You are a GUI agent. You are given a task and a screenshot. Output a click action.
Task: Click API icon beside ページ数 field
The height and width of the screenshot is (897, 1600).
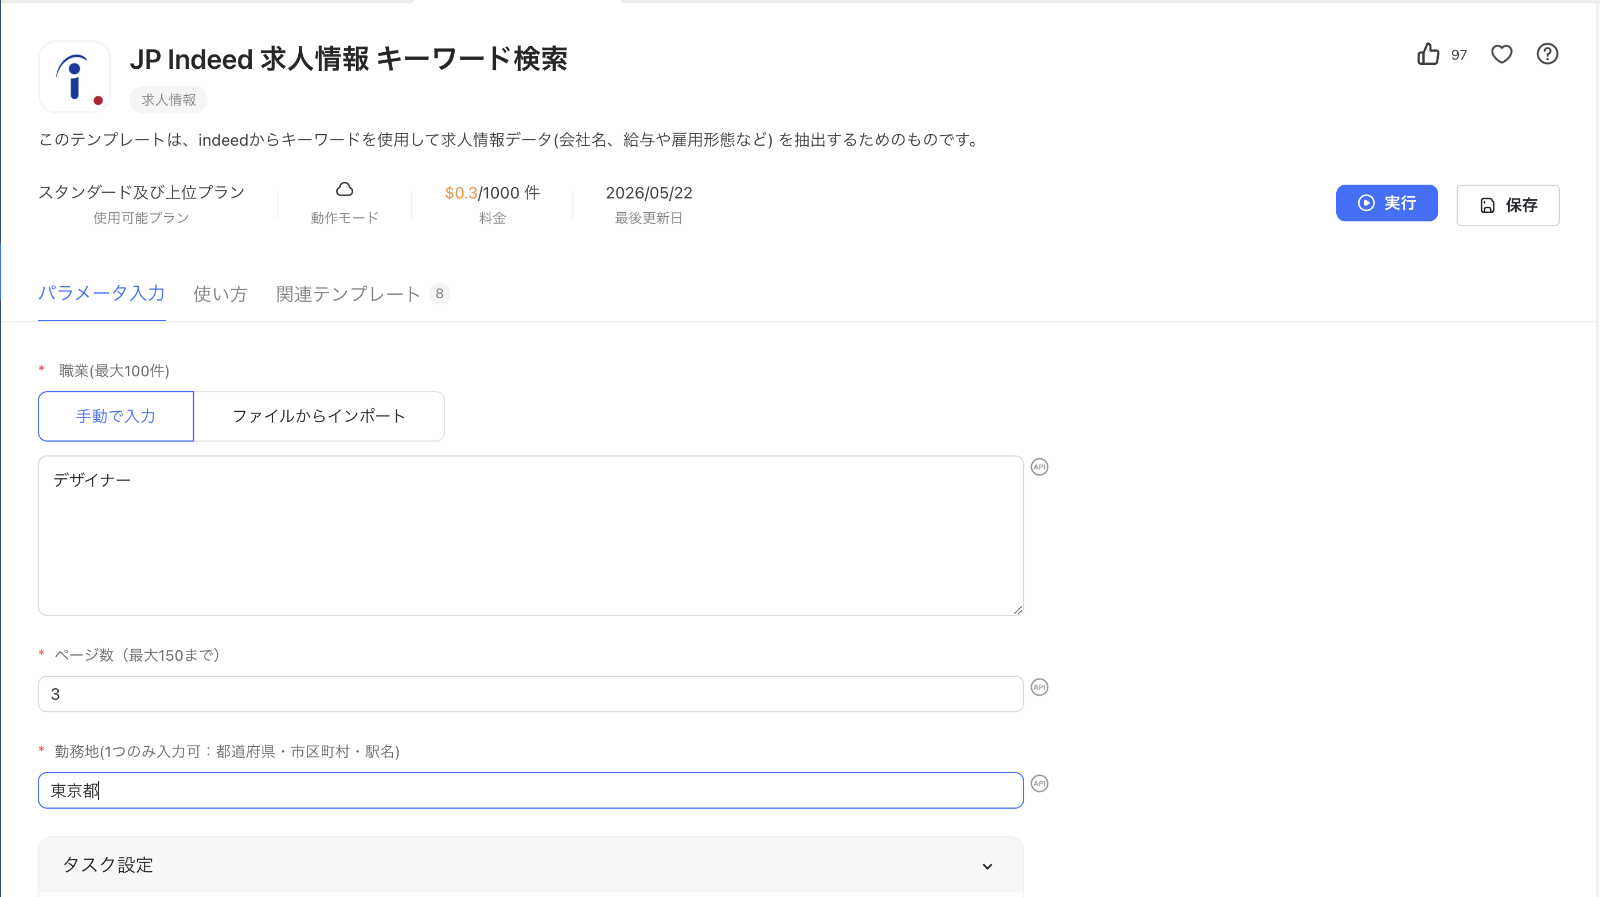1039,687
